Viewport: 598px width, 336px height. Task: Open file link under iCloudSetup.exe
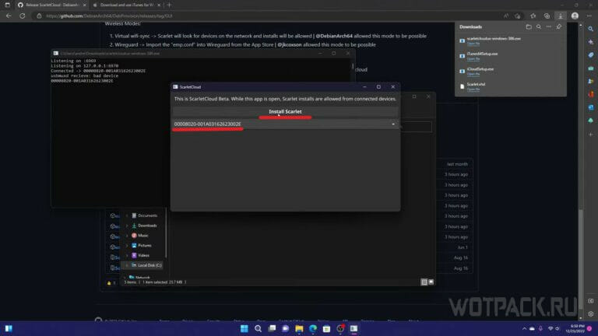tap(473, 74)
